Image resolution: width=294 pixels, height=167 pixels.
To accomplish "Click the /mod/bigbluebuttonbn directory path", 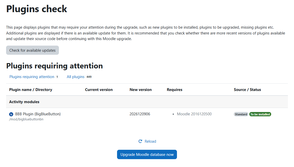I will [x=26, y=119].
